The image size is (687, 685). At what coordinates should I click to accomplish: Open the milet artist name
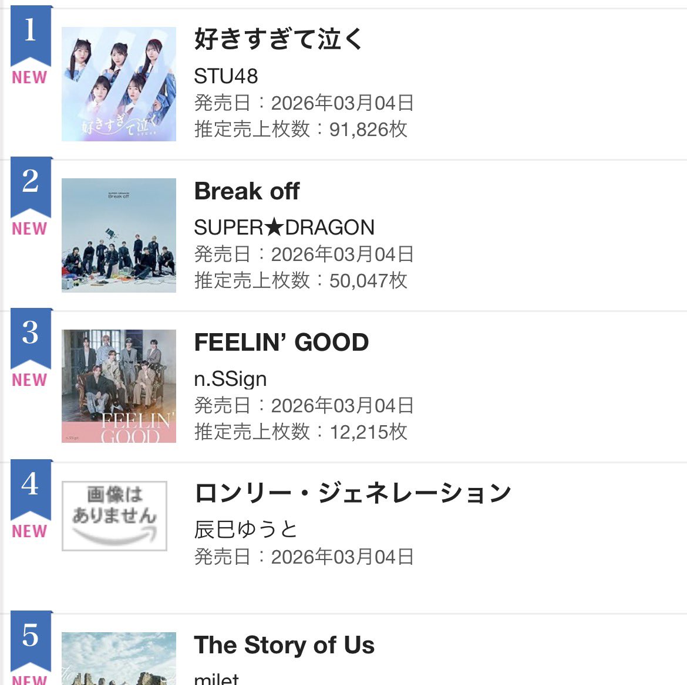point(216,679)
